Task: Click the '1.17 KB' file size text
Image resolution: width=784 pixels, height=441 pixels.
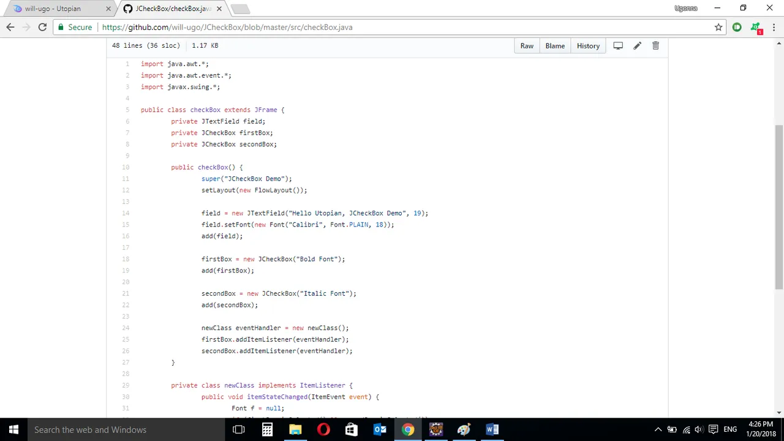Action: coord(205,45)
